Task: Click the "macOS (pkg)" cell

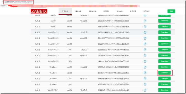Action: [53, 90]
